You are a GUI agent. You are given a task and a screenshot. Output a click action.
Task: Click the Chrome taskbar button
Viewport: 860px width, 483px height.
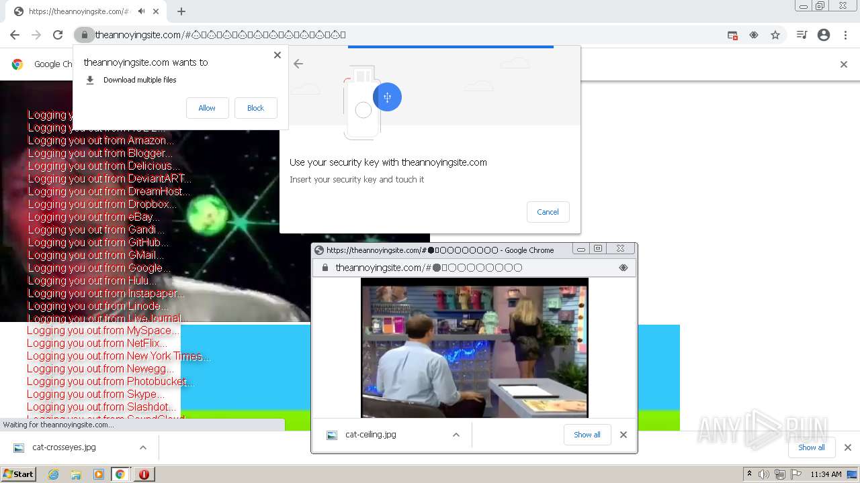[x=120, y=474]
